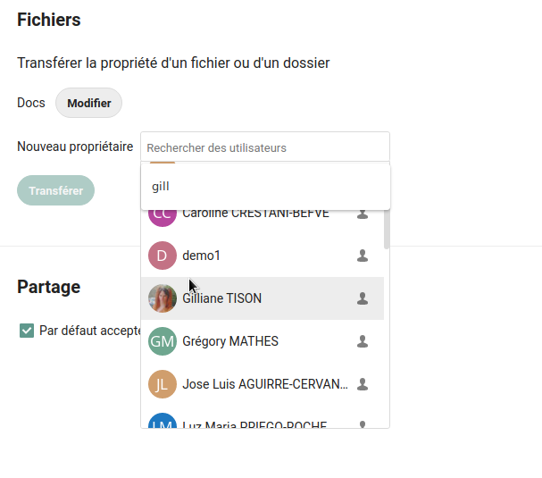Click the user icon beside Caroline CRESTANI-BEFVE

(363, 214)
